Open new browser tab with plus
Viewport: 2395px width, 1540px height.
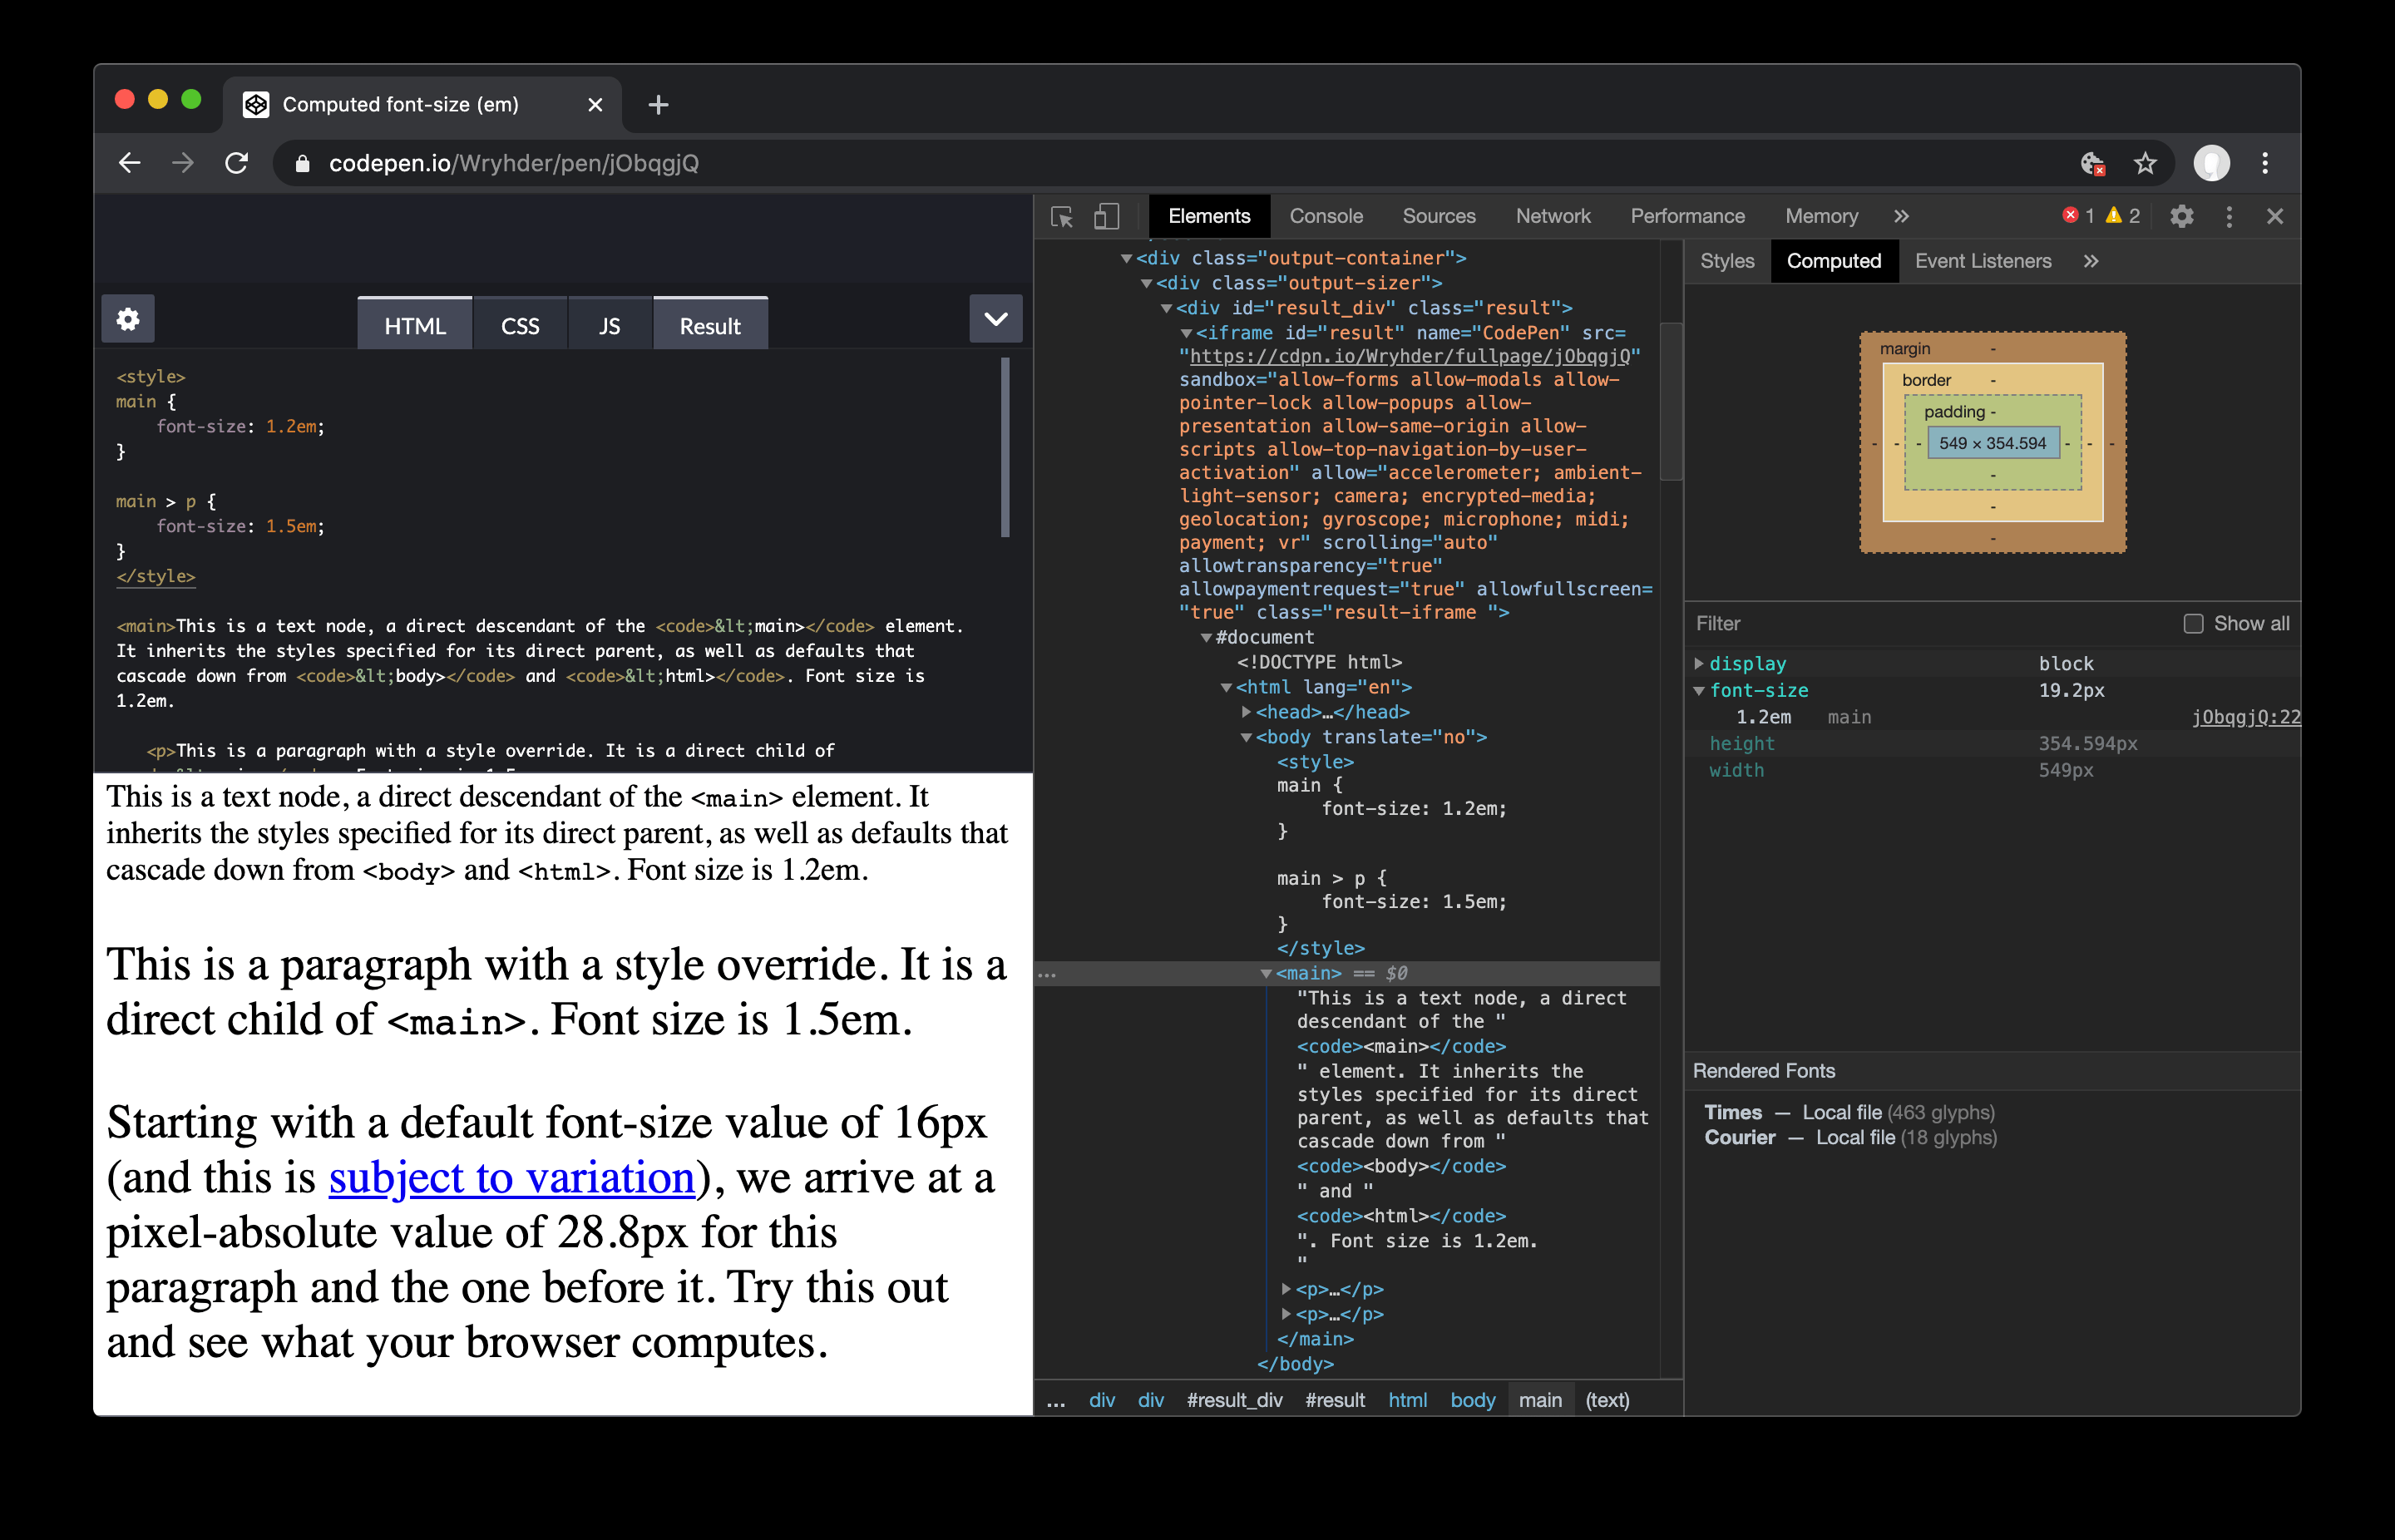tap(658, 105)
